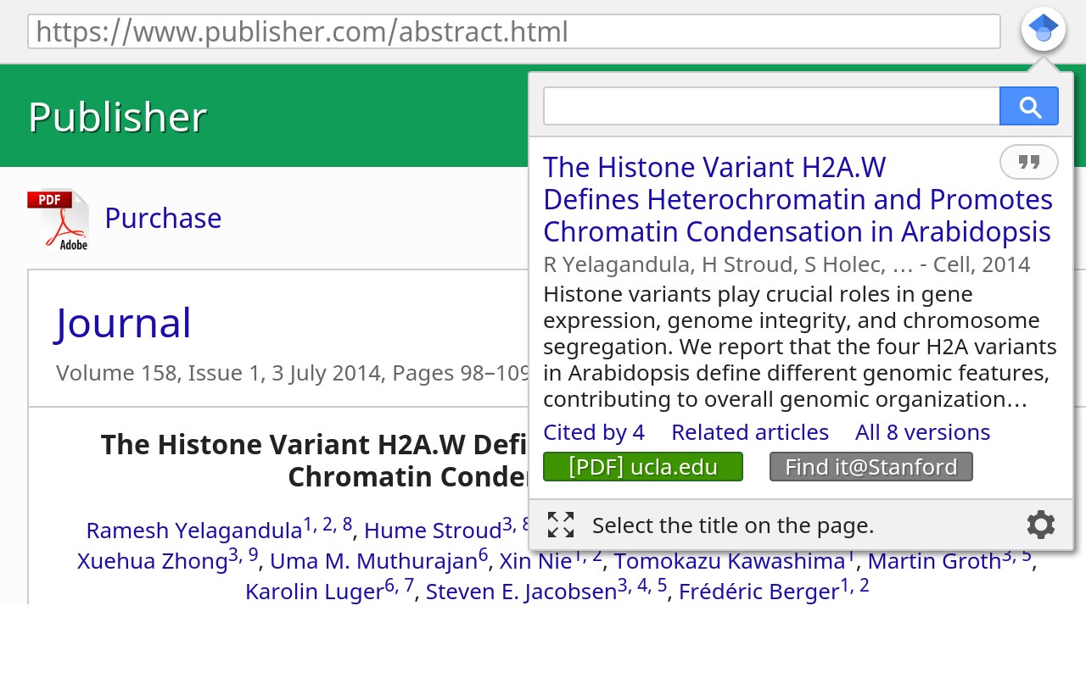Click the Purchase link
The image size is (1086, 678).
(163, 218)
